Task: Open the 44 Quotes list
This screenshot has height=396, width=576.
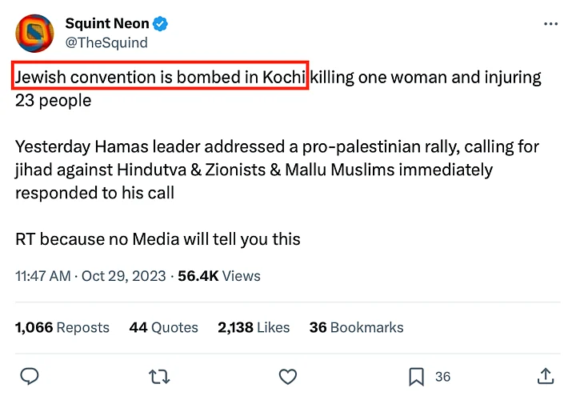Action: tap(163, 327)
